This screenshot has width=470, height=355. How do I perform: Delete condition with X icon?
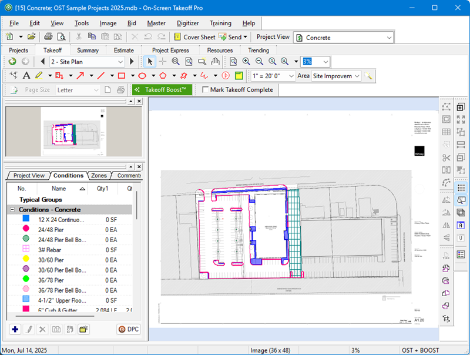click(42, 329)
